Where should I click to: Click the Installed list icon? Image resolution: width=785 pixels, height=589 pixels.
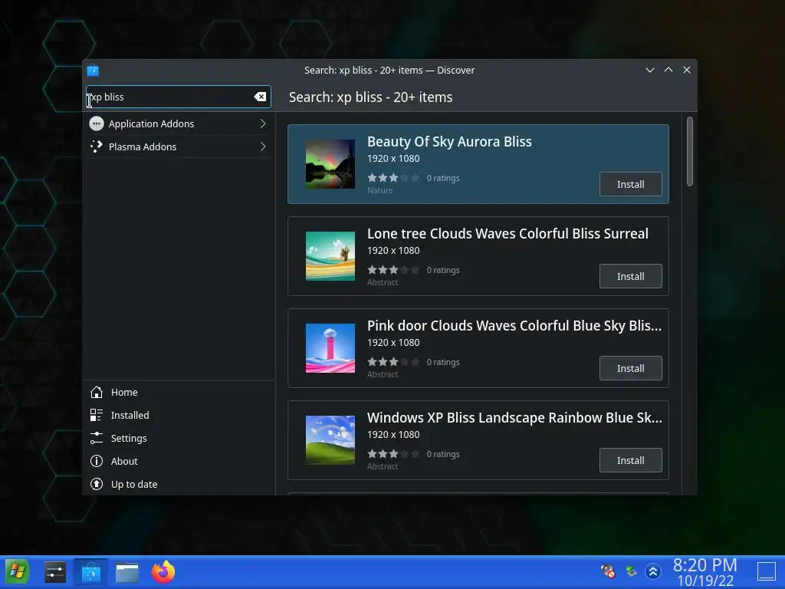(x=96, y=415)
